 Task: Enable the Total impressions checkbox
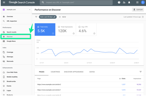pos(59,27)
